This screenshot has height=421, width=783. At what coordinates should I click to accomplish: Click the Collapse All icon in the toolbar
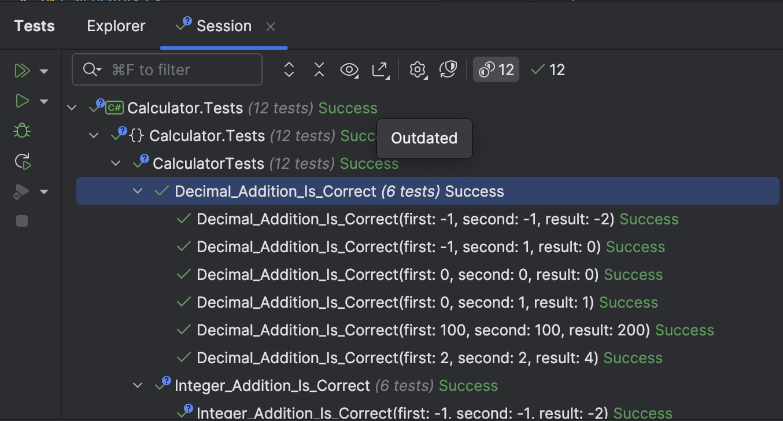(319, 69)
